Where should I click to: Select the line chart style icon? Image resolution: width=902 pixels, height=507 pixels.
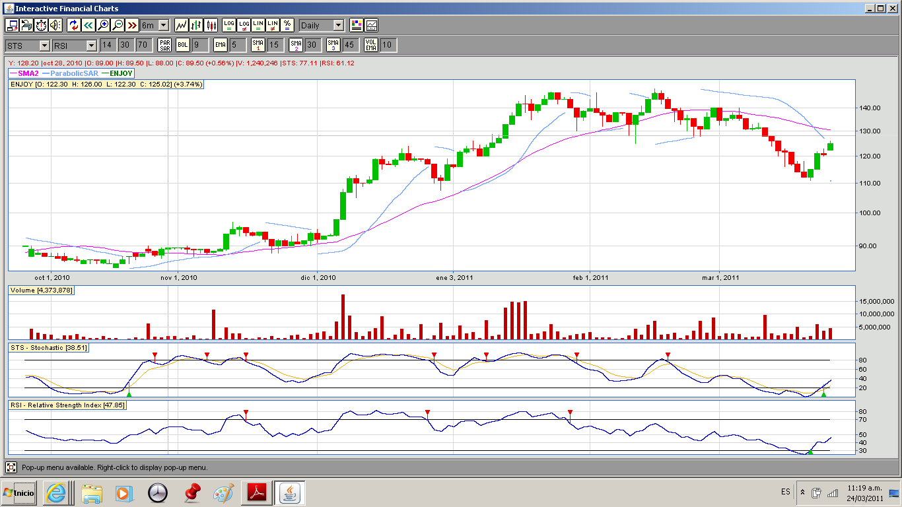tap(182, 25)
